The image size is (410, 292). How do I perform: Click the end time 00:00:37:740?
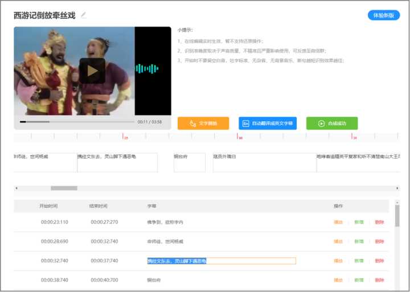(x=104, y=261)
